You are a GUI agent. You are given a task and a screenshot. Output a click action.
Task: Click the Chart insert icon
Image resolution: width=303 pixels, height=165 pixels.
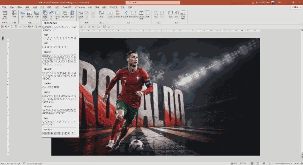(72, 13)
